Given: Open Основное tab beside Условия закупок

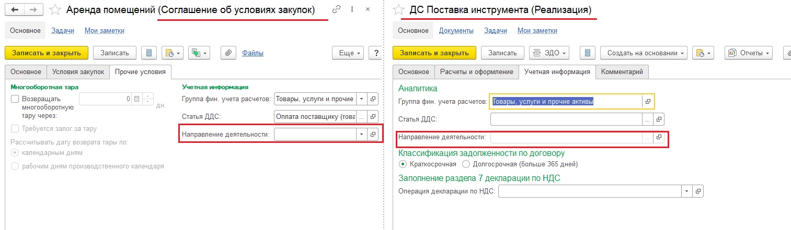Looking at the screenshot, I should pyautogui.click(x=26, y=71).
